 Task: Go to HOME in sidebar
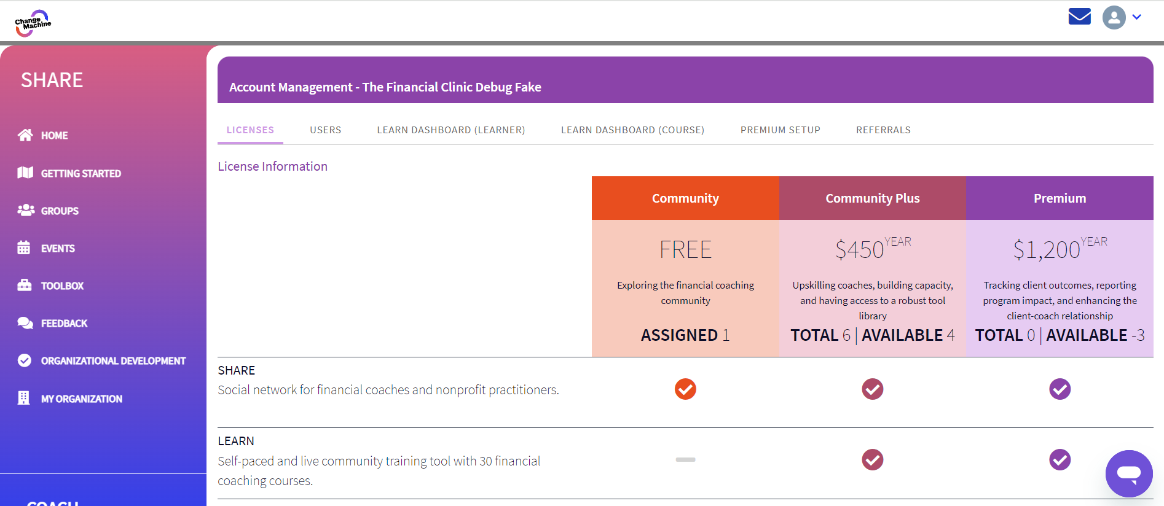[x=54, y=136]
